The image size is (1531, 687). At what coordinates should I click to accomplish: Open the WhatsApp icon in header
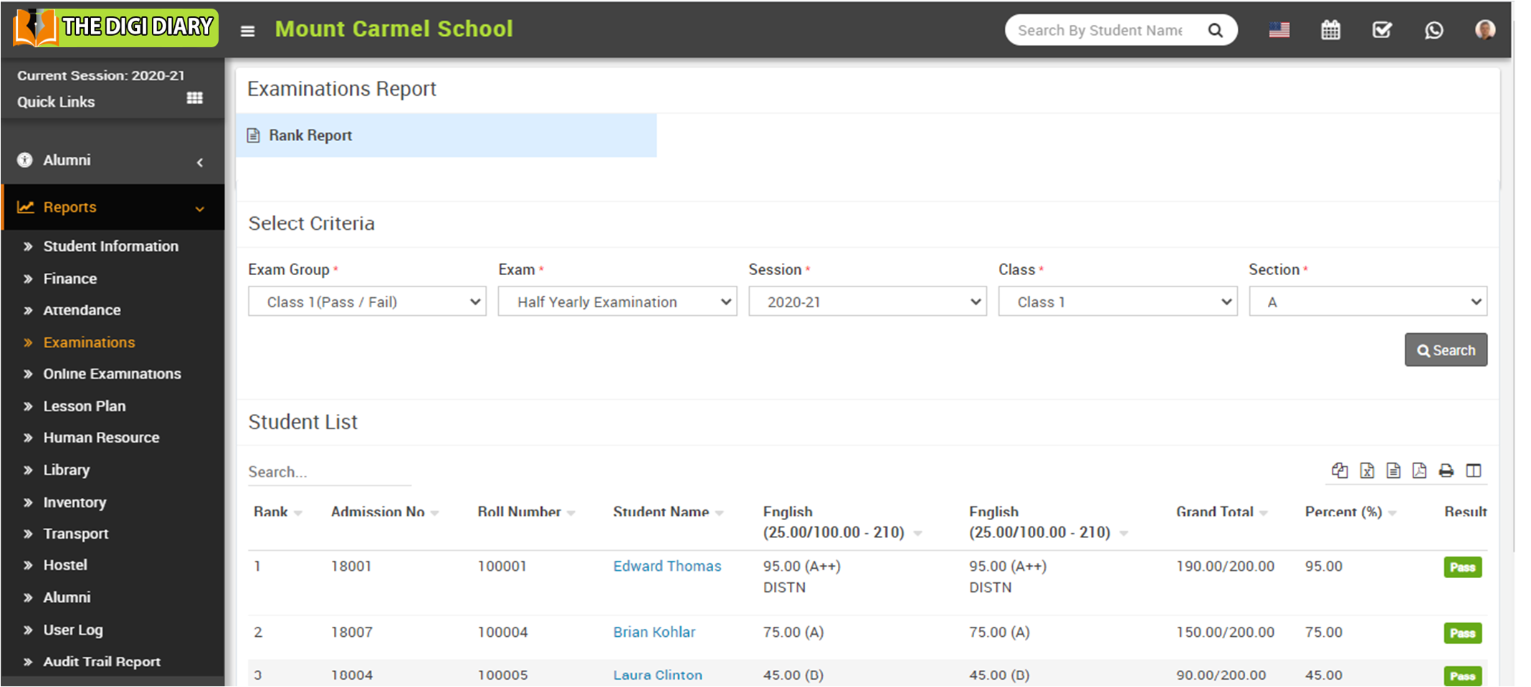pyautogui.click(x=1434, y=30)
